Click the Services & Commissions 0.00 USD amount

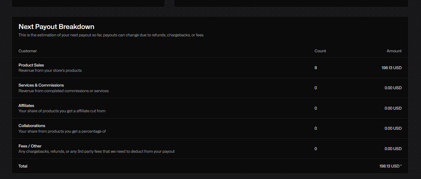(x=393, y=88)
